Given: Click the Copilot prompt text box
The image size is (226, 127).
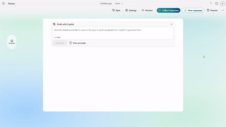Looking at the screenshot, I should [x=113, y=33].
